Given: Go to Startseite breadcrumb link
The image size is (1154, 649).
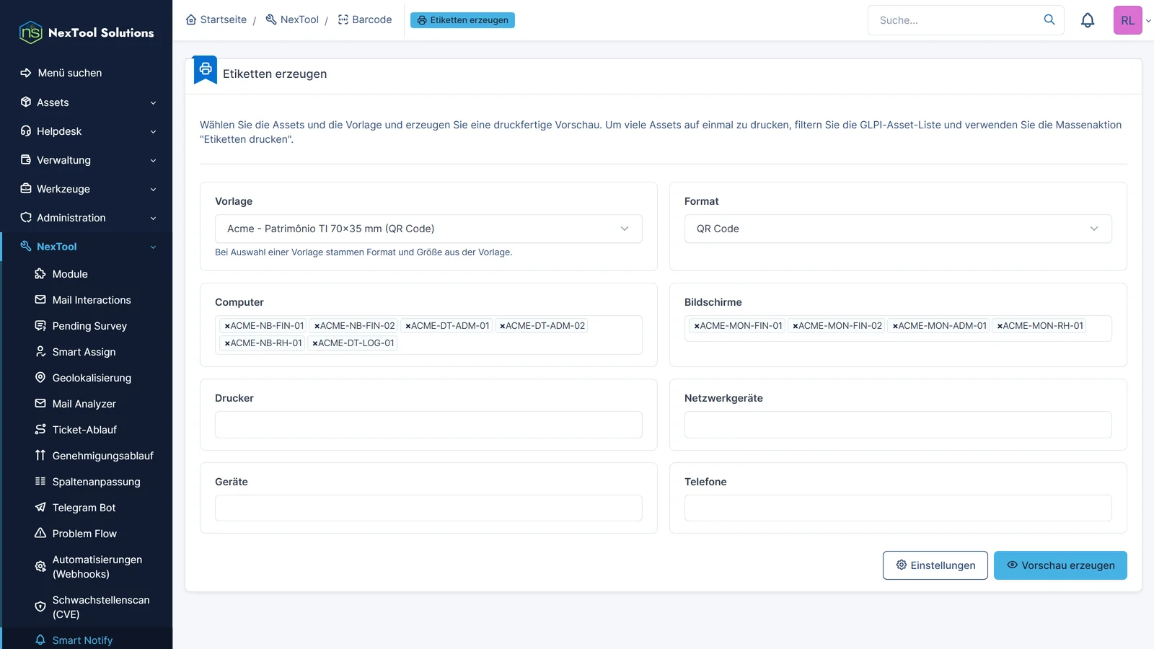Looking at the screenshot, I should point(216,19).
